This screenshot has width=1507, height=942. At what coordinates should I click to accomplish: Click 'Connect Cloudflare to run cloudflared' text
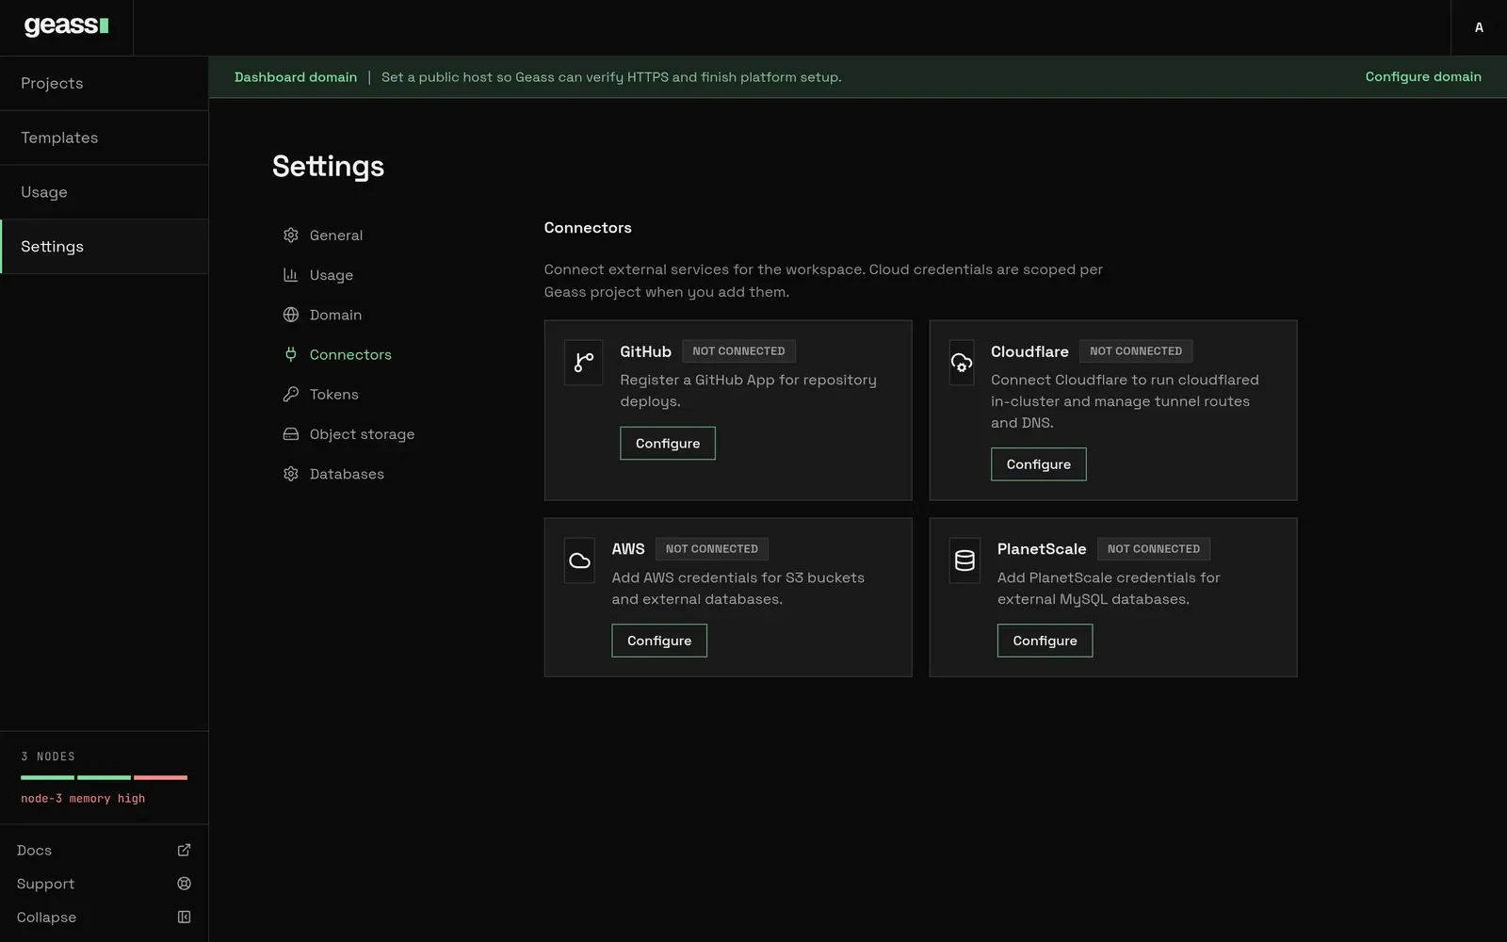click(1125, 401)
